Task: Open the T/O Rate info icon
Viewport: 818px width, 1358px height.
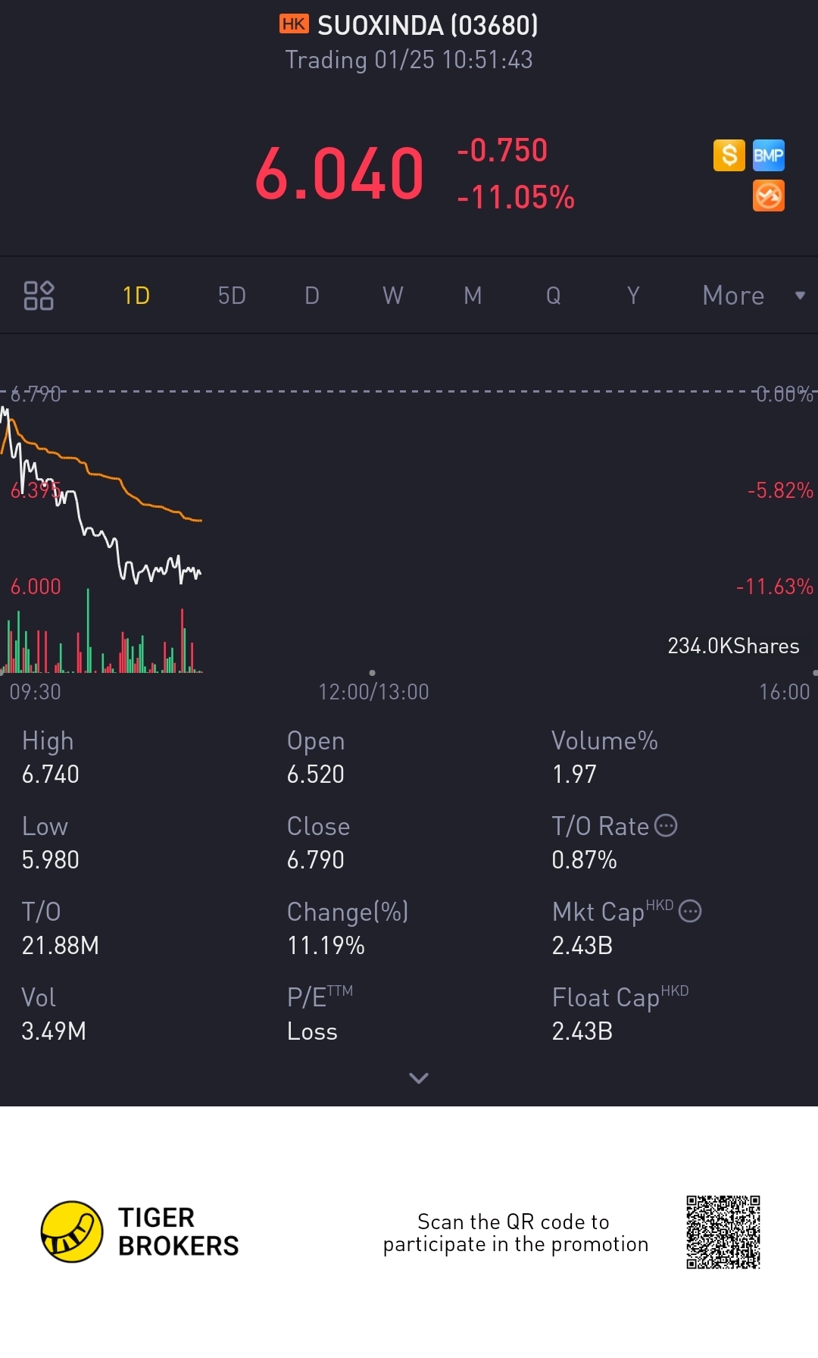Action: 666,825
